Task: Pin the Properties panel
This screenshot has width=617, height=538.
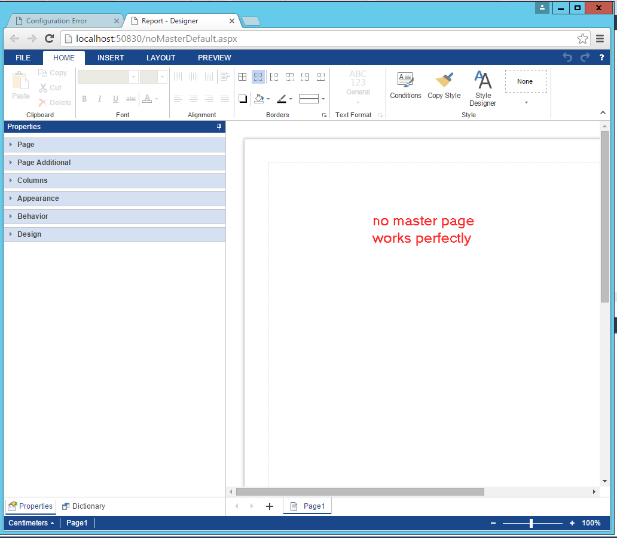Action: 219,127
